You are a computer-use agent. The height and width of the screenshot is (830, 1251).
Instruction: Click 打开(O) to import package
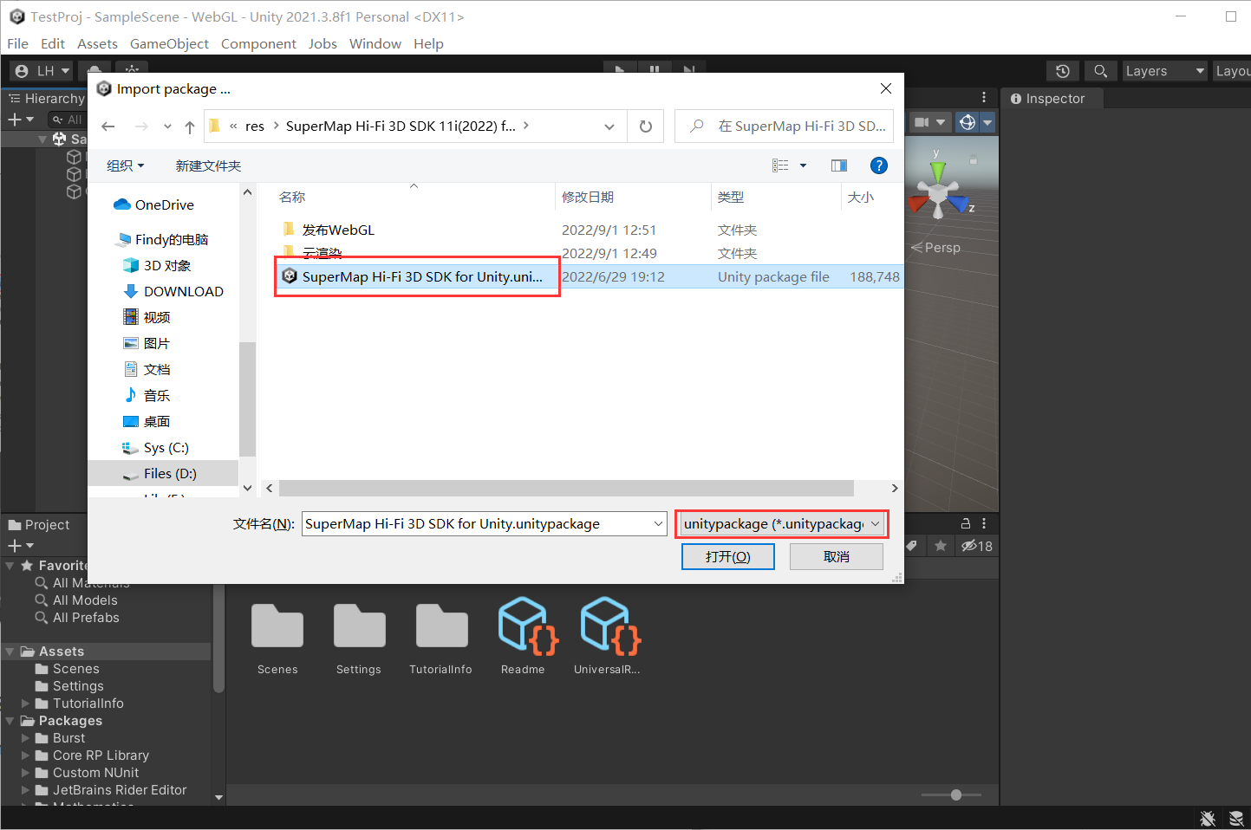(728, 556)
